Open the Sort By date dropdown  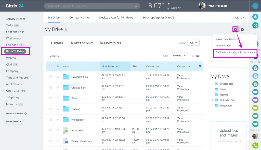(x=179, y=56)
